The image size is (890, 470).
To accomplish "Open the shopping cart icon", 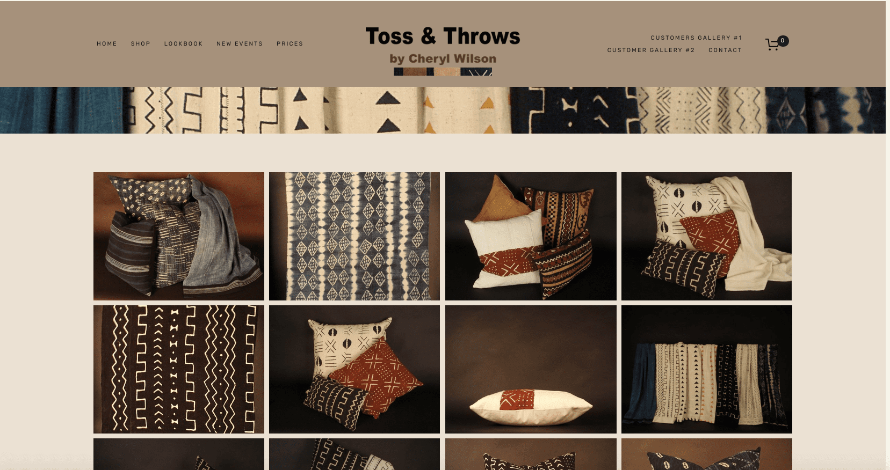I will (772, 45).
